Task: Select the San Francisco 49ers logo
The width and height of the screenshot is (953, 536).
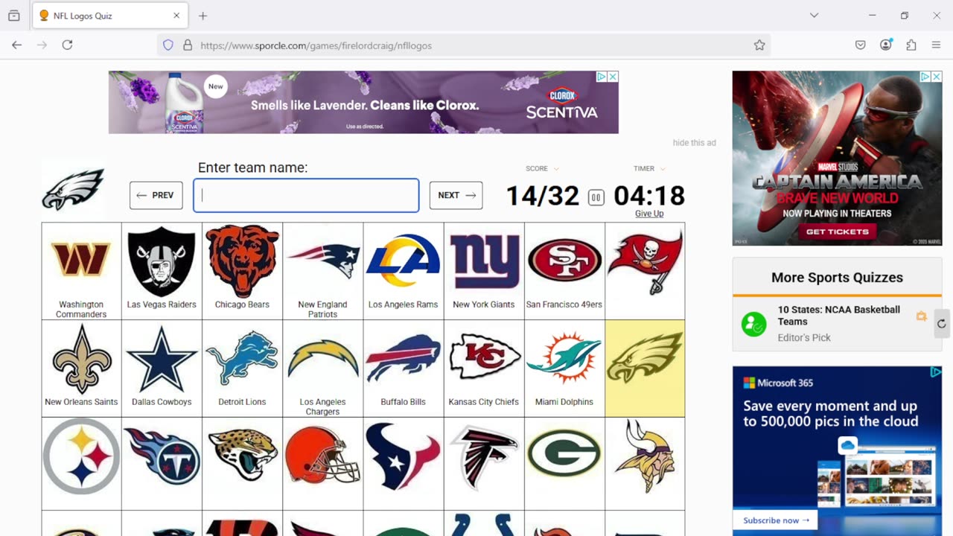Action: [x=564, y=261]
